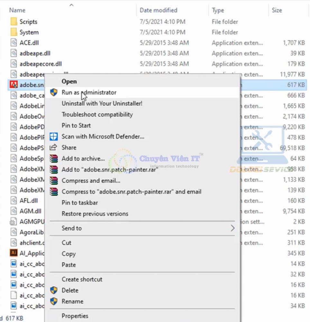Select "Restore previous versions"
Image resolution: width=310 pixels, height=322 pixels.
tap(95, 213)
